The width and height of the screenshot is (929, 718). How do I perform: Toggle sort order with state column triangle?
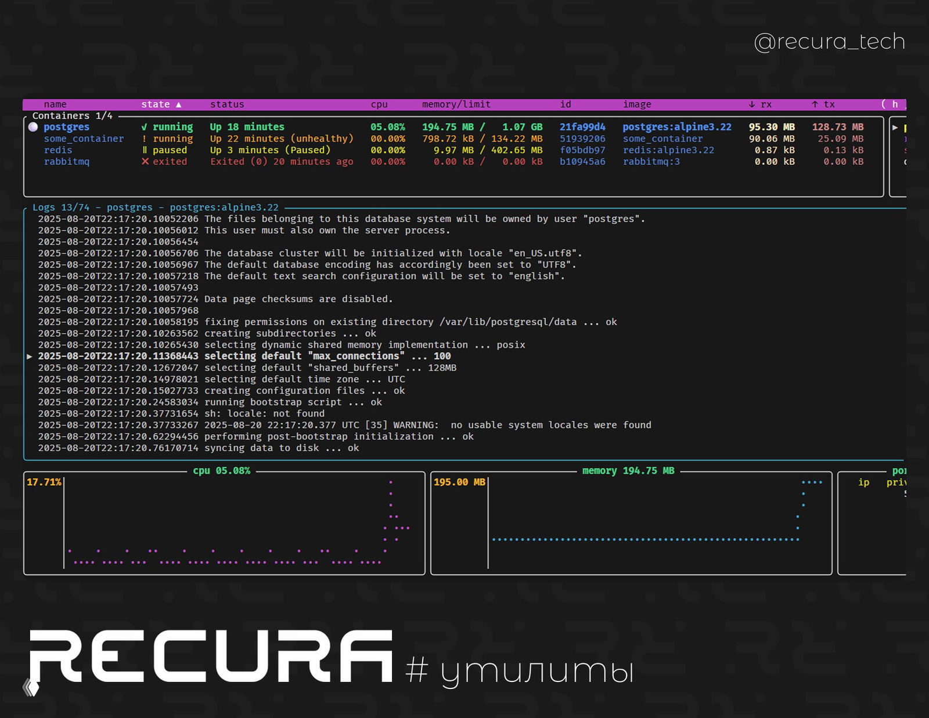coord(179,104)
